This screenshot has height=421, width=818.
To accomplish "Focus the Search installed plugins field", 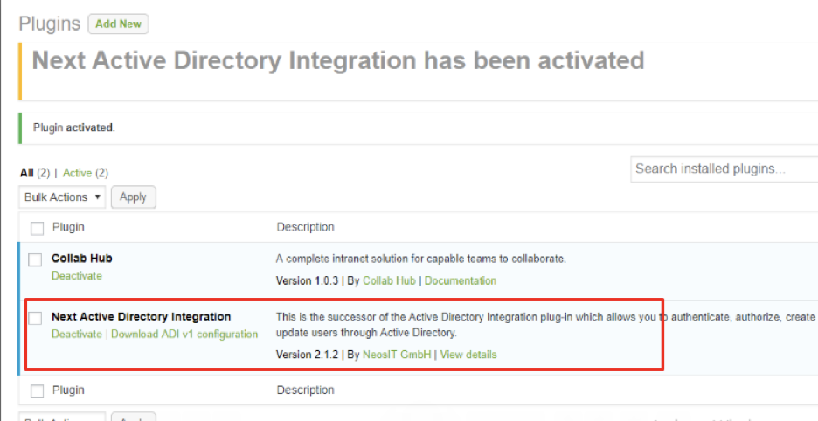I will point(724,169).
